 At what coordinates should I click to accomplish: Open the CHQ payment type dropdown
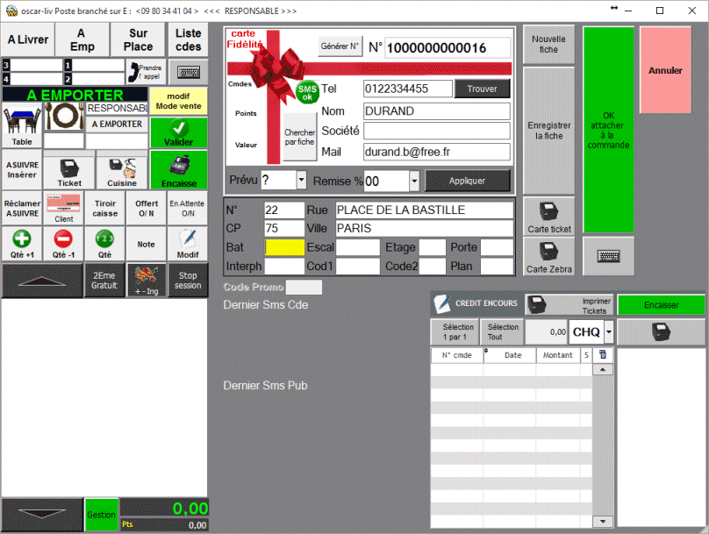[x=609, y=332]
